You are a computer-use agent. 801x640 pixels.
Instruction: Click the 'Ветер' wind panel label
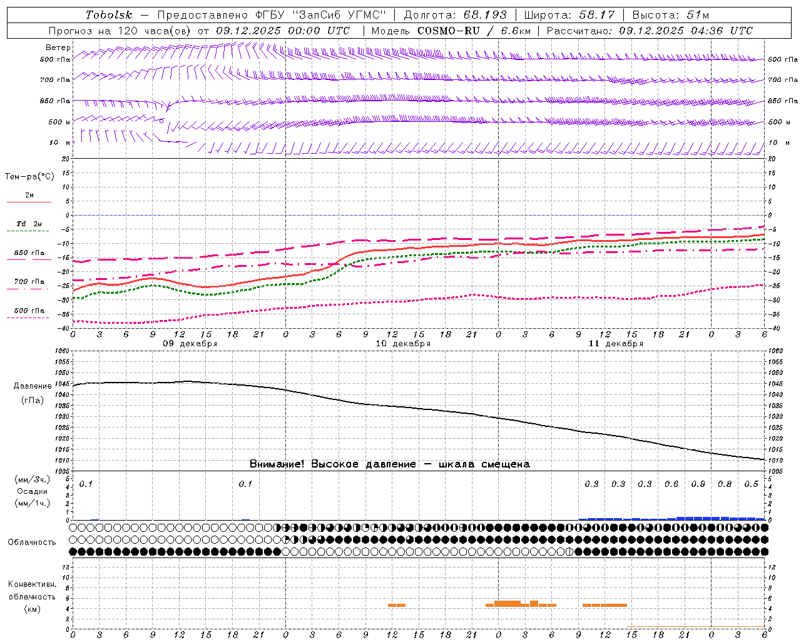tap(58, 47)
